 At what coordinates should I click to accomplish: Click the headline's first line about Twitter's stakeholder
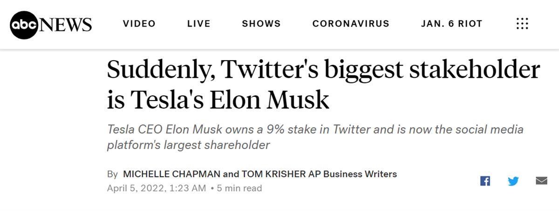coord(323,71)
